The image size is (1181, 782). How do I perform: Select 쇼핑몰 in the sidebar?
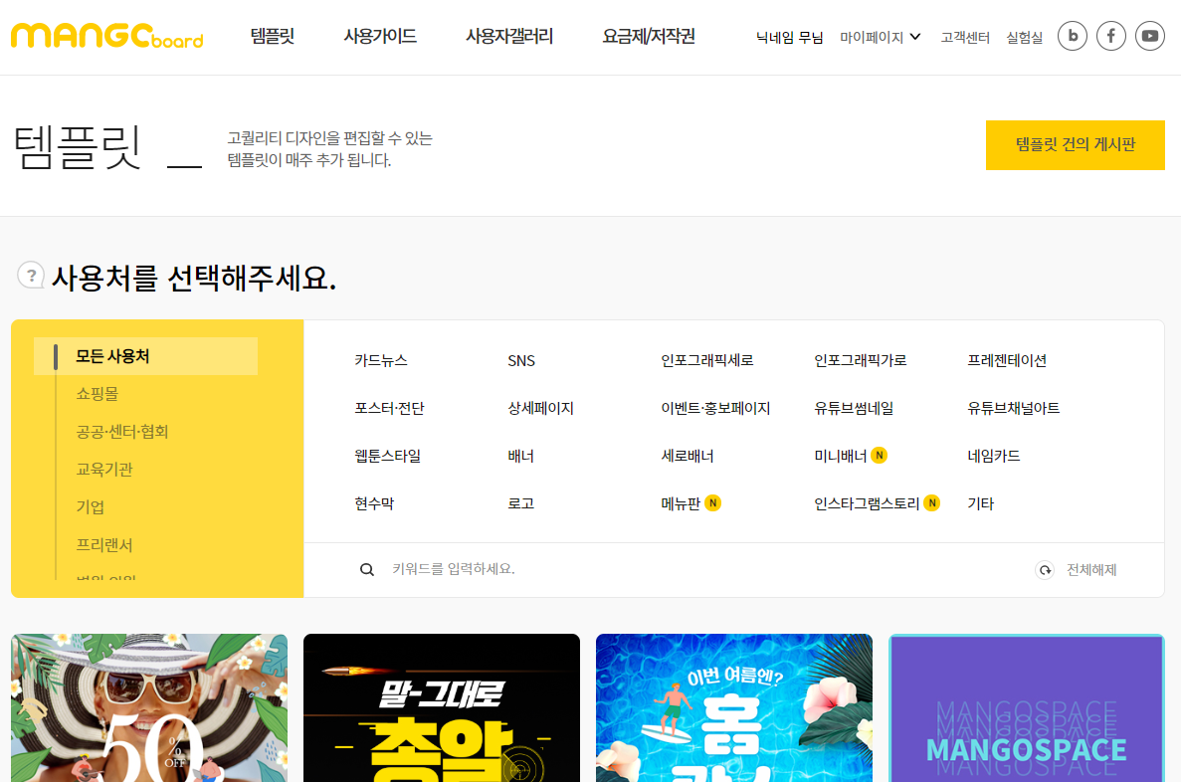pos(98,394)
